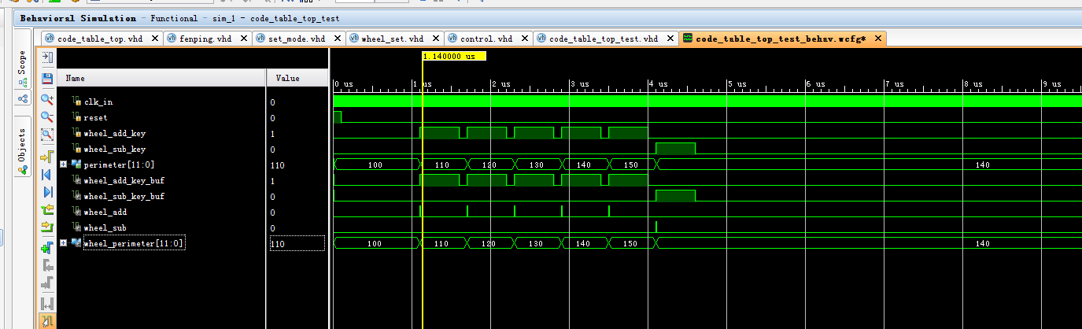Image resolution: width=1082 pixels, height=329 pixels.
Task: Click the 130 segment of perimeter waveform
Action: point(537,164)
